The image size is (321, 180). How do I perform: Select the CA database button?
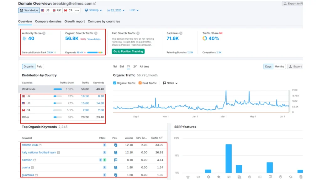pos(68,10)
